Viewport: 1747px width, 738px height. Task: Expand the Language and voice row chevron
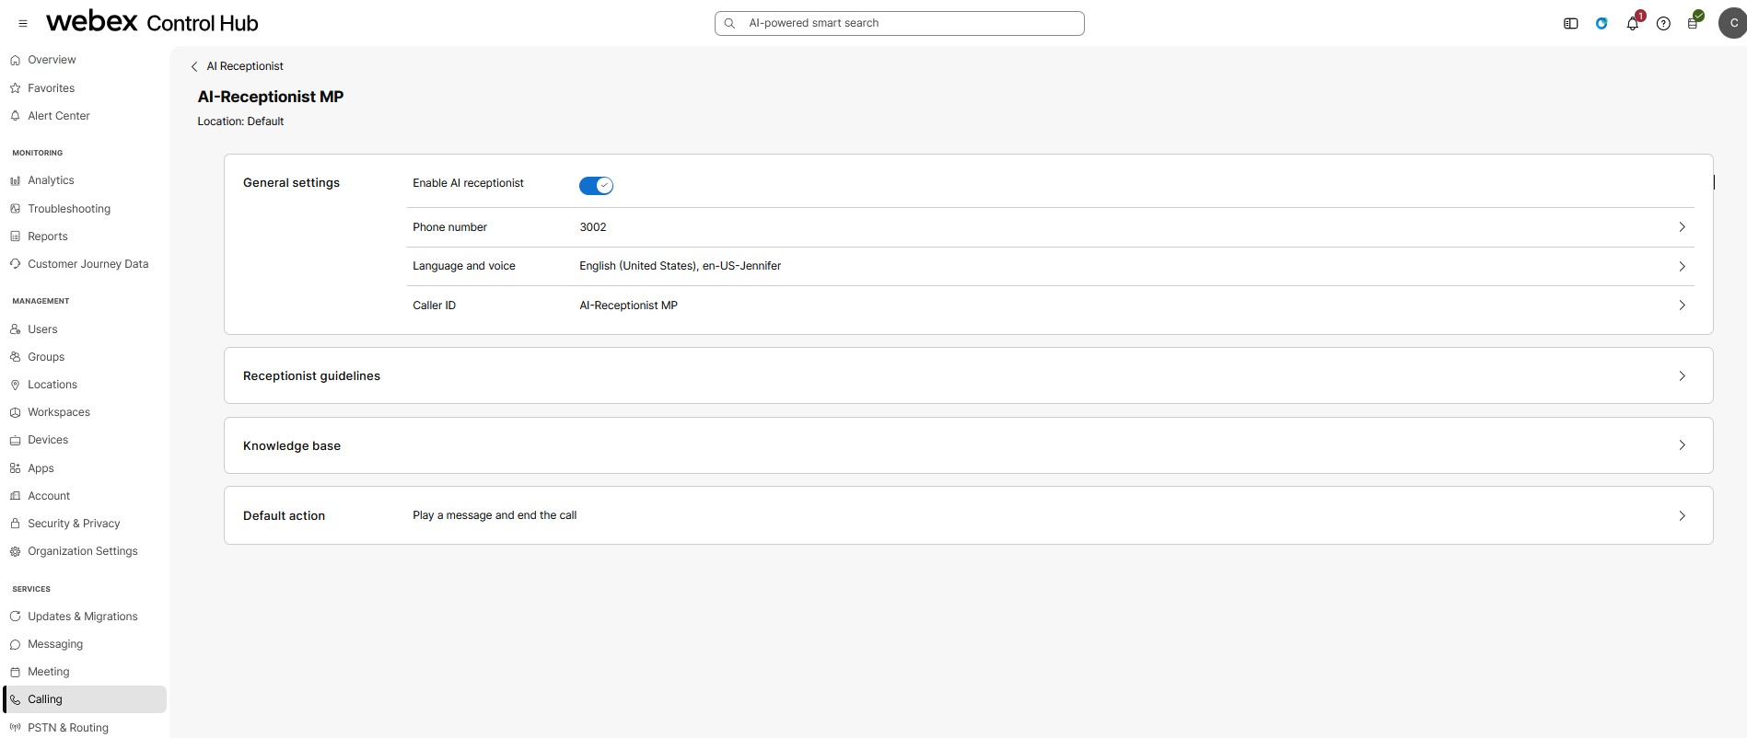1682,266
